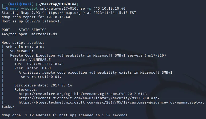
Task: Click the State: VULNERABLE line
Action: 33,60
